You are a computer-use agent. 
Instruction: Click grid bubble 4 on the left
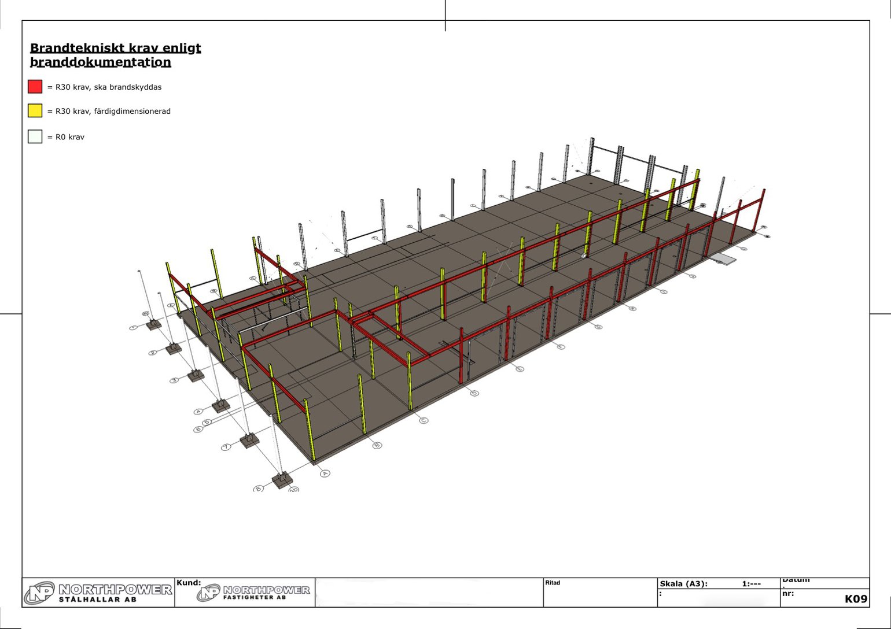click(198, 412)
